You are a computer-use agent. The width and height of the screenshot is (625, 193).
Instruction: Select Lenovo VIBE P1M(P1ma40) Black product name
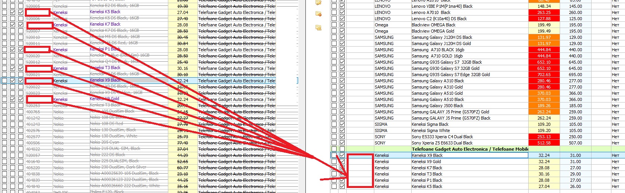(442, 6)
